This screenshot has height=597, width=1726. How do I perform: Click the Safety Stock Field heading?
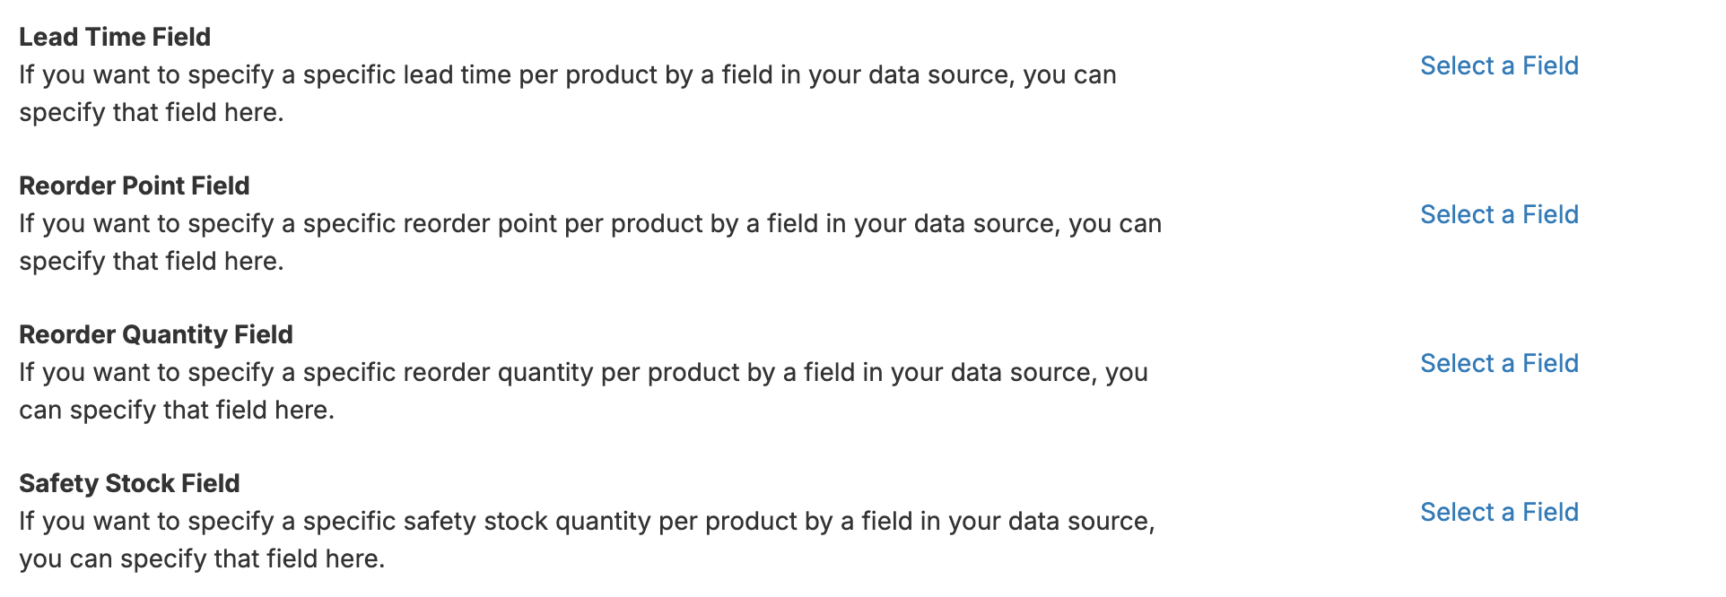tap(129, 483)
